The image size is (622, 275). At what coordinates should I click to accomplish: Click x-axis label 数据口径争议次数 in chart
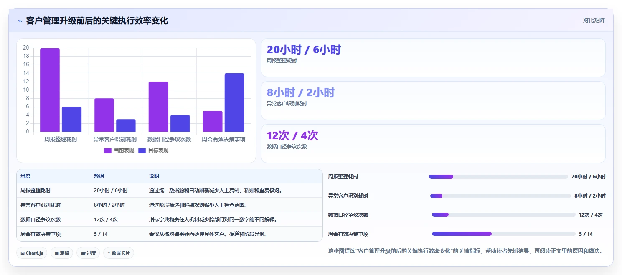(169, 139)
